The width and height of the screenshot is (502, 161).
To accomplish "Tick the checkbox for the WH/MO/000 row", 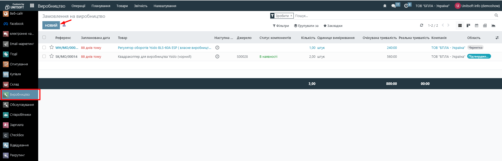I will click(x=44, y=48).
